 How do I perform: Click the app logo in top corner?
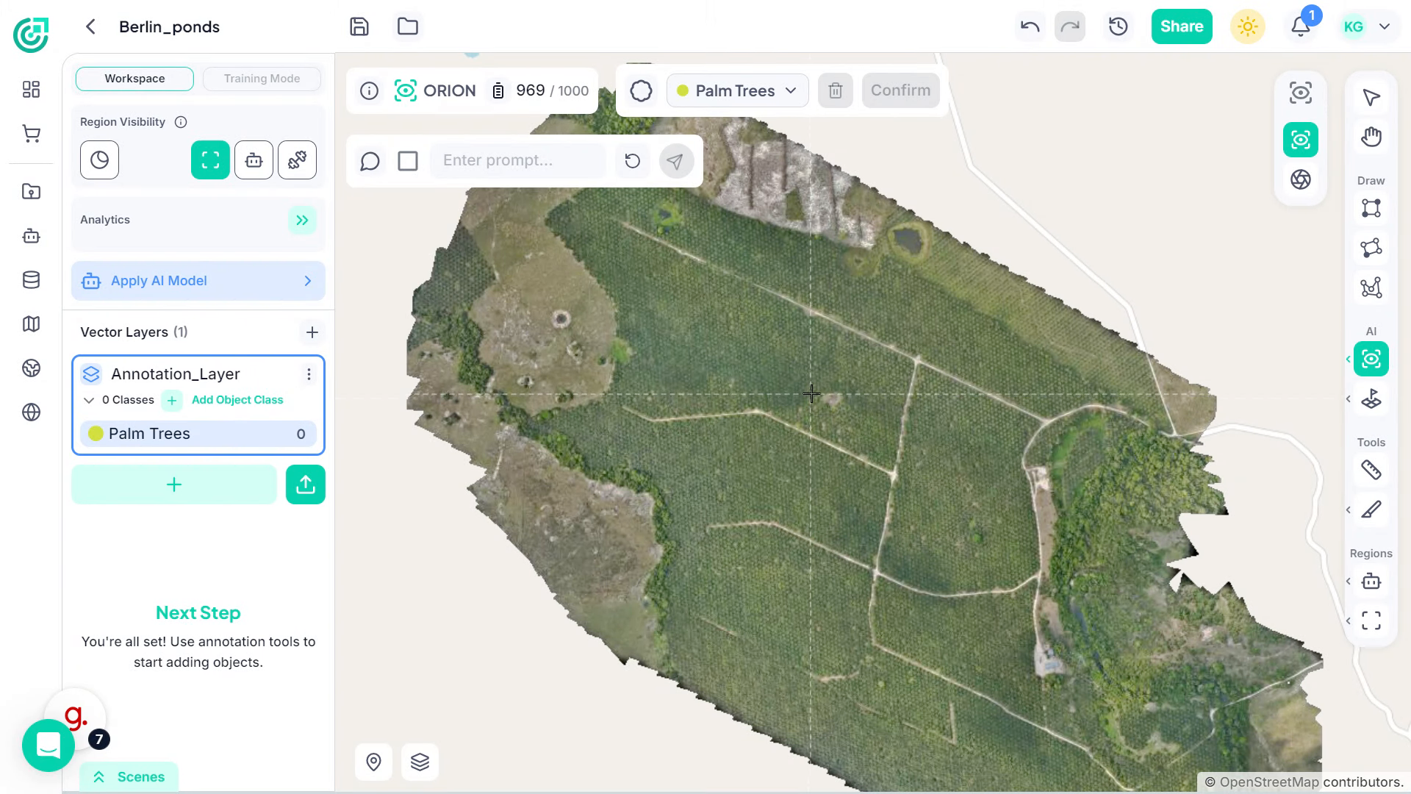[31, 34]
